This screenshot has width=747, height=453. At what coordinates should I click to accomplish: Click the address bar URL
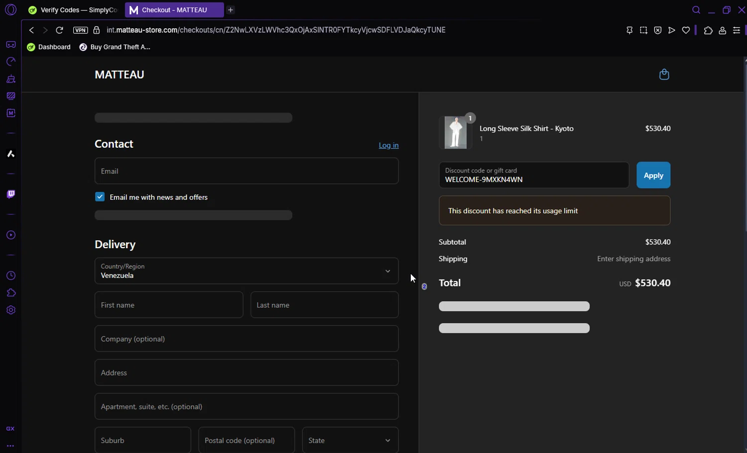[x=276, y=30]
